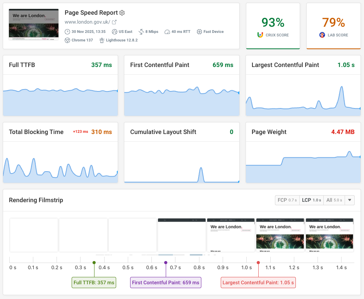Viewport: 364px width, 299px height.
Task: Click the 8 Mbps network throttling icon
Action: (141, 32)
